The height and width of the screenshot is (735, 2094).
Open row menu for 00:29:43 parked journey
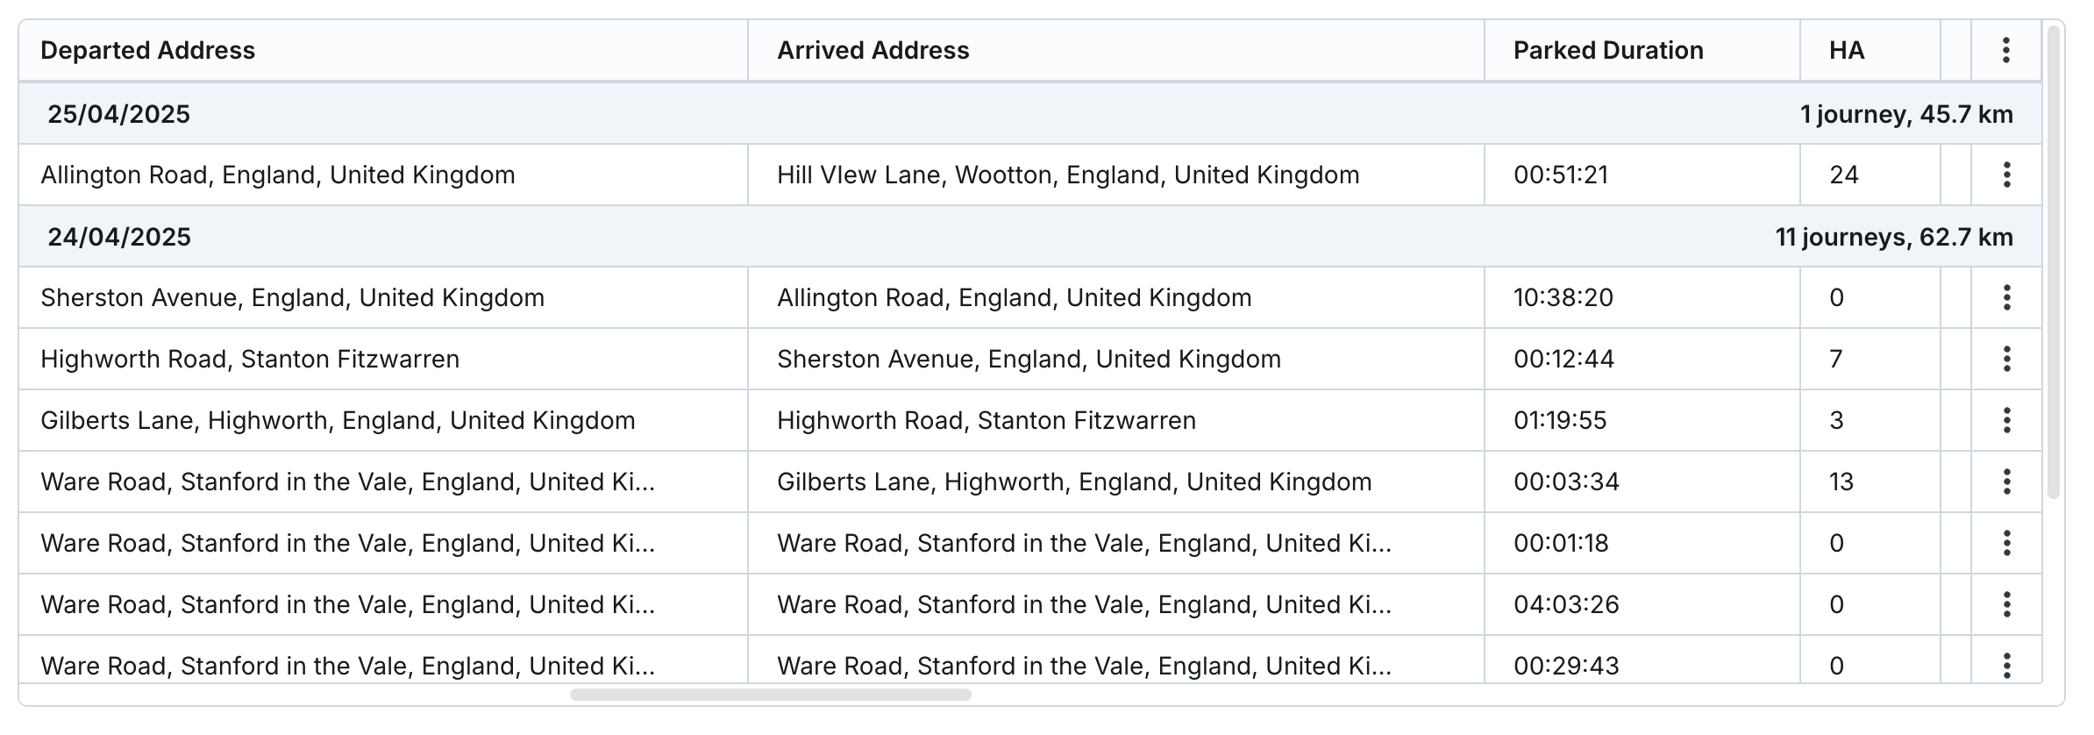[2005, 665]
